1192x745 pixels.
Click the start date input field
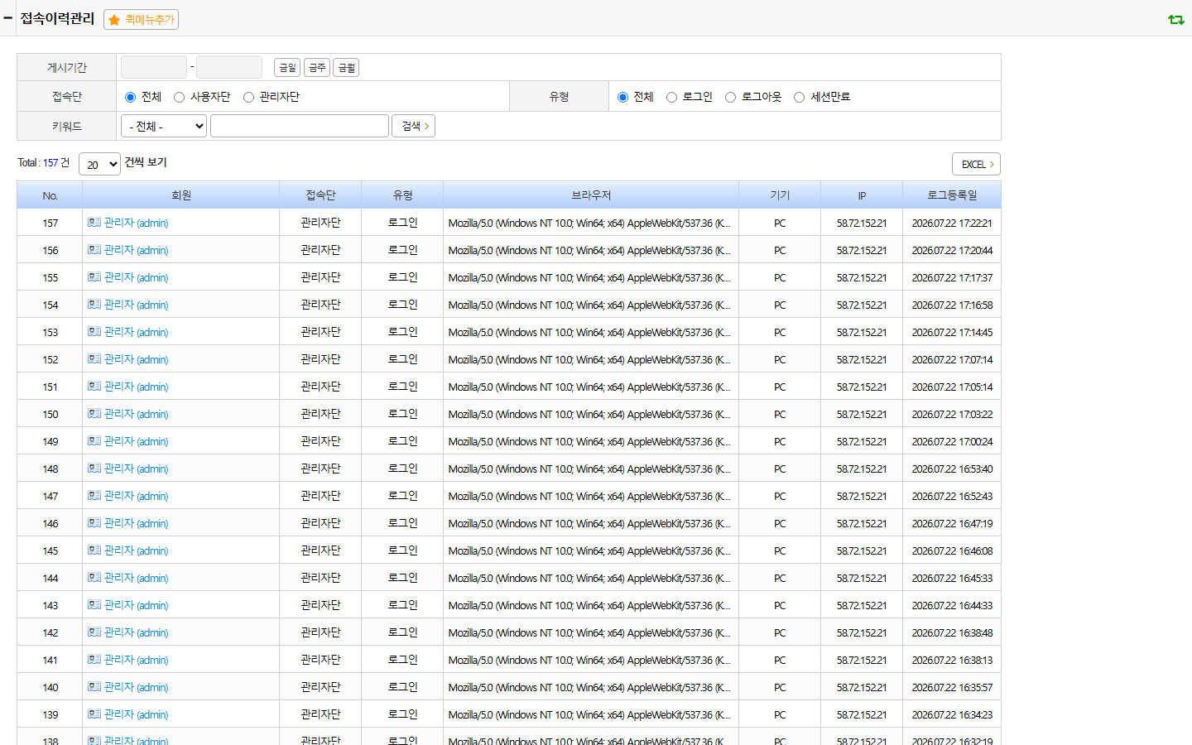(154, 67)
